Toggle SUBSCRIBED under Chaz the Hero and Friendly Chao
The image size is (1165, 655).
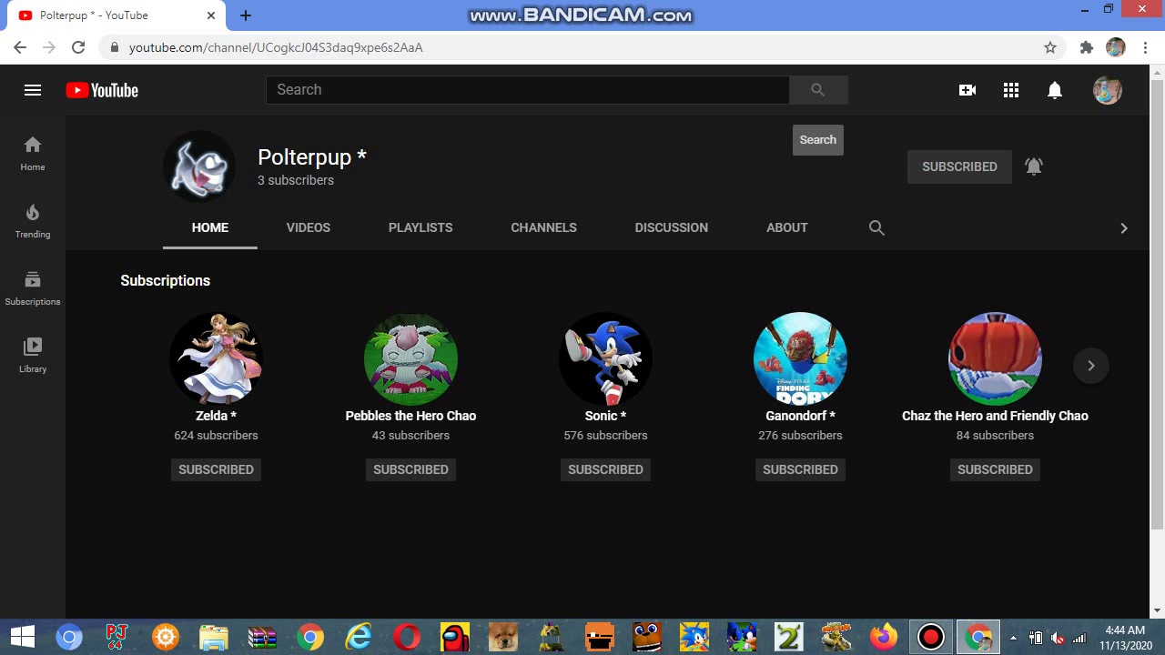coord(995,469)
